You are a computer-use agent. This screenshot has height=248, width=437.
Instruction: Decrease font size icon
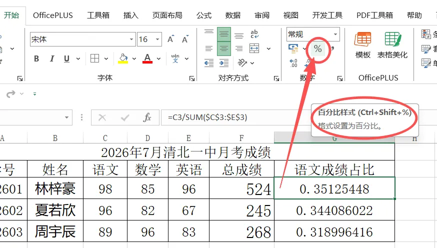pos(185,39)
